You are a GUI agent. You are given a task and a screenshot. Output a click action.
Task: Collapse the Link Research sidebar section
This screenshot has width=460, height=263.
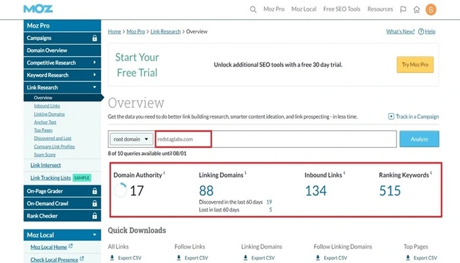[x=95, y=87]
